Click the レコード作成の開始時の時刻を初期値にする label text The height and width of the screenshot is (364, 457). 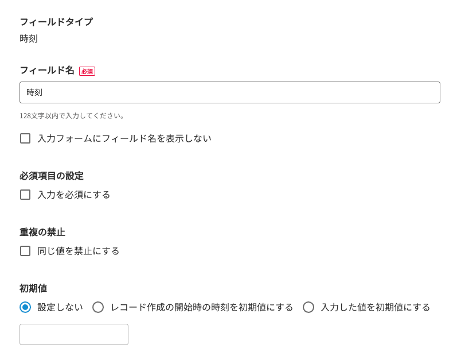point(202,307)
